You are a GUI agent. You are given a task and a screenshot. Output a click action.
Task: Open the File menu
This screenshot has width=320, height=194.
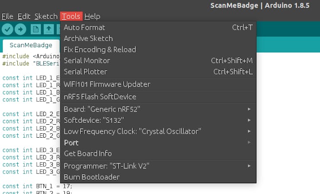pyautogui.click(x=7, y=16)
